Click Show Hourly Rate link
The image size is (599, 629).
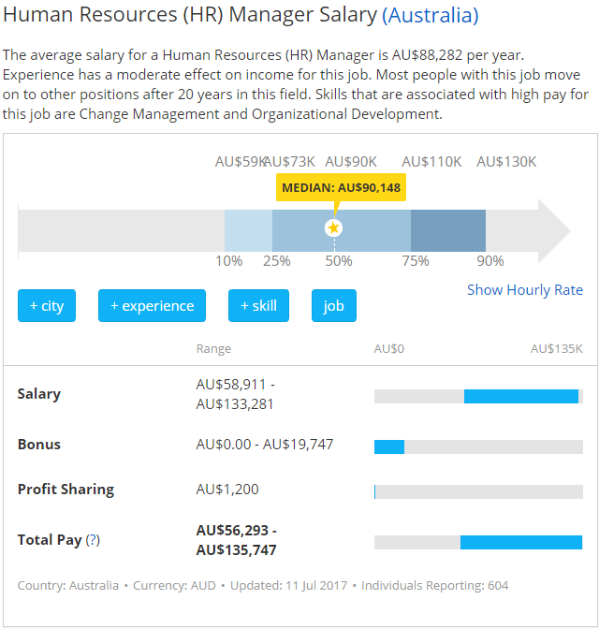525,289
